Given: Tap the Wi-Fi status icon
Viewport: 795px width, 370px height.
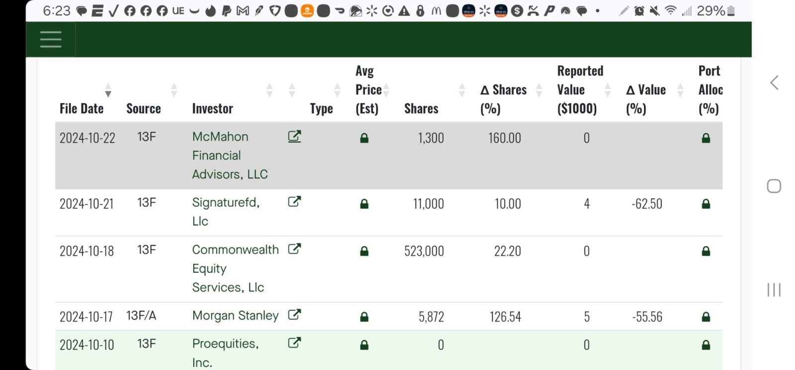Looking at the screenshot, I should coord(671,10).
